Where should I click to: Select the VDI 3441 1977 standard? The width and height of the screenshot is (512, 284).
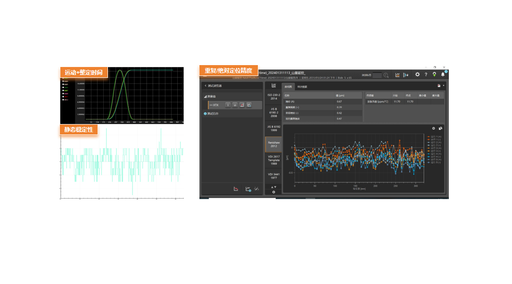273,176
